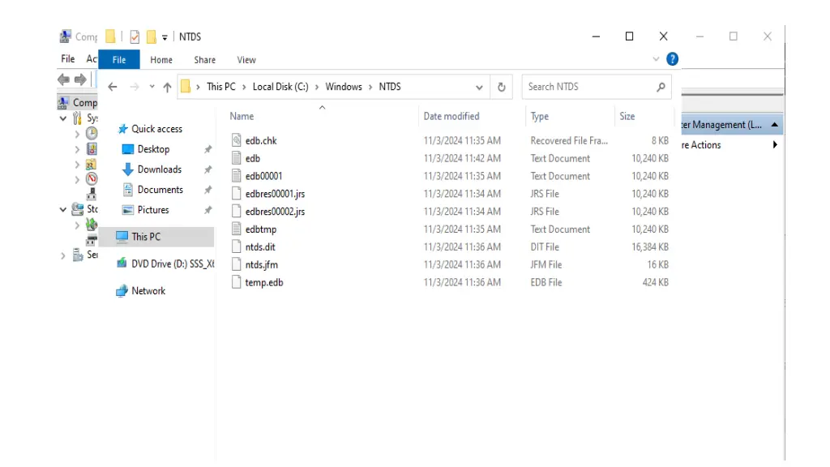The image size is (830, 467).
Task: Click the 11/3/2024 11:42 AM date cell
Action: [462, 158]
